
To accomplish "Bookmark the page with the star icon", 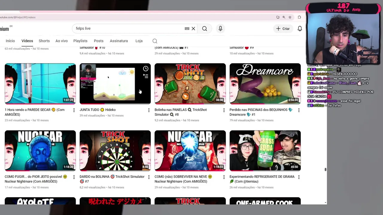I will (x=290, y=17).
